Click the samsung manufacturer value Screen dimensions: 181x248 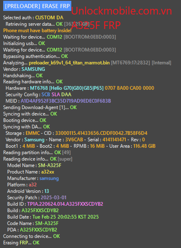(x=49, y=178)
